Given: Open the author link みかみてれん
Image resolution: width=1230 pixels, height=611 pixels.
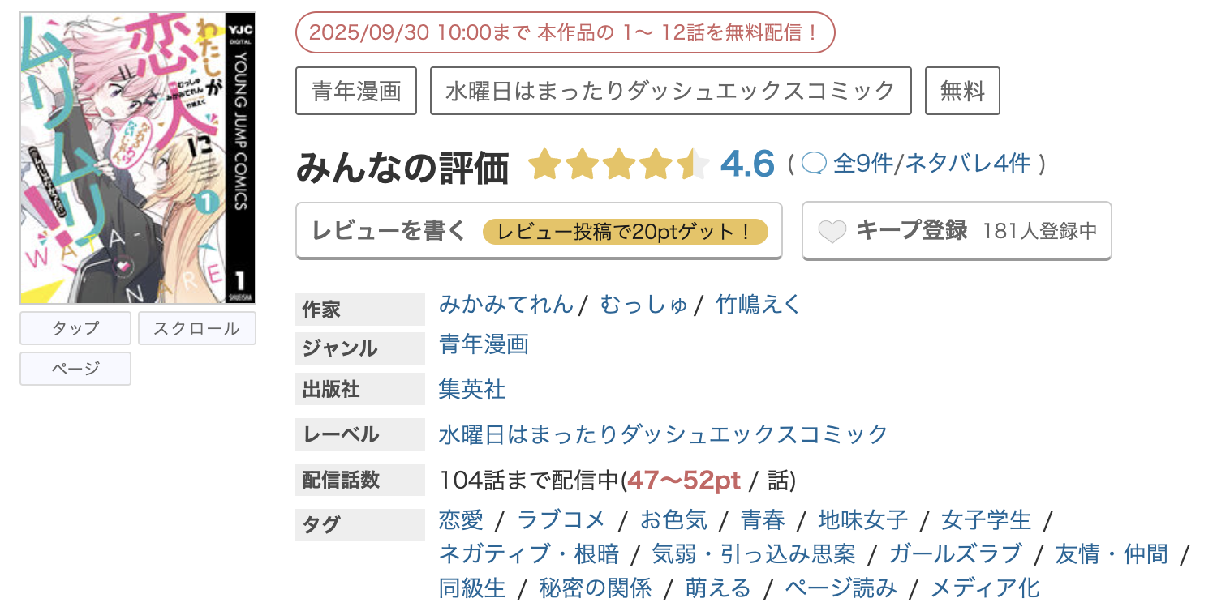Looking at the screenshot, I should point(505,304).
